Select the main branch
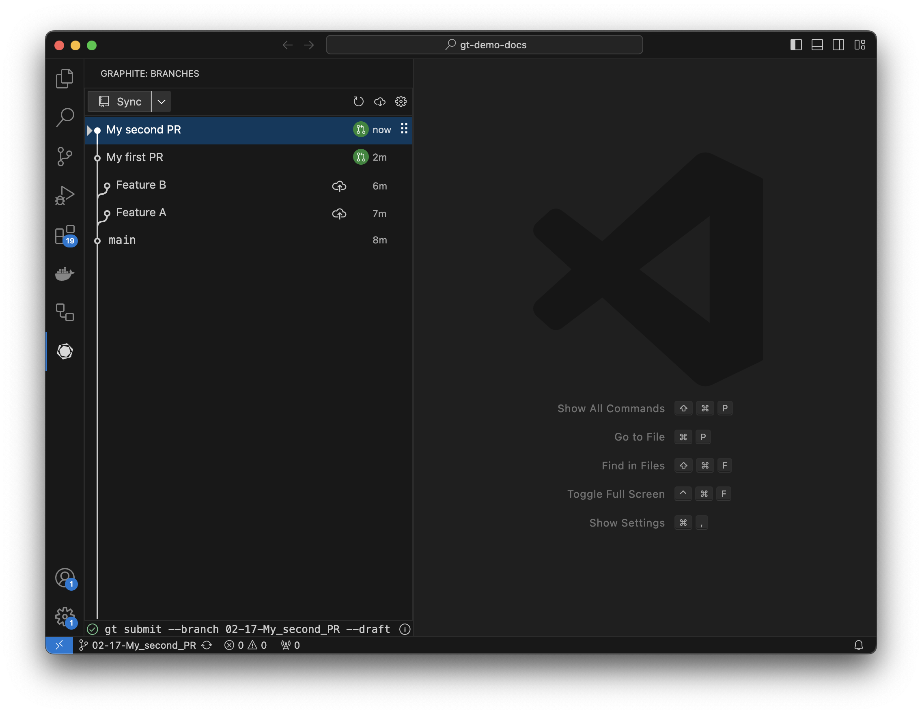Screen dimensions: 922x714 122,240
